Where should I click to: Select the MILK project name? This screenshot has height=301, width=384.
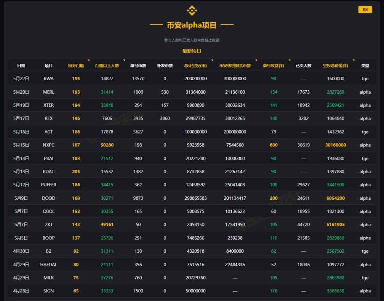pos(48,278)
